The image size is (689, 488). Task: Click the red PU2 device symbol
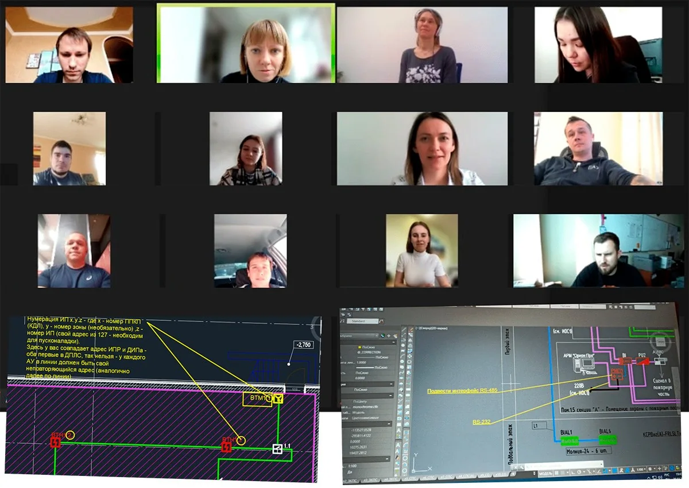click(x=642, y=362)
